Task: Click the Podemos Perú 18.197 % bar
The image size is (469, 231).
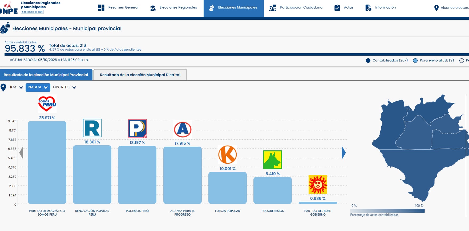Action: coord(137,175)
